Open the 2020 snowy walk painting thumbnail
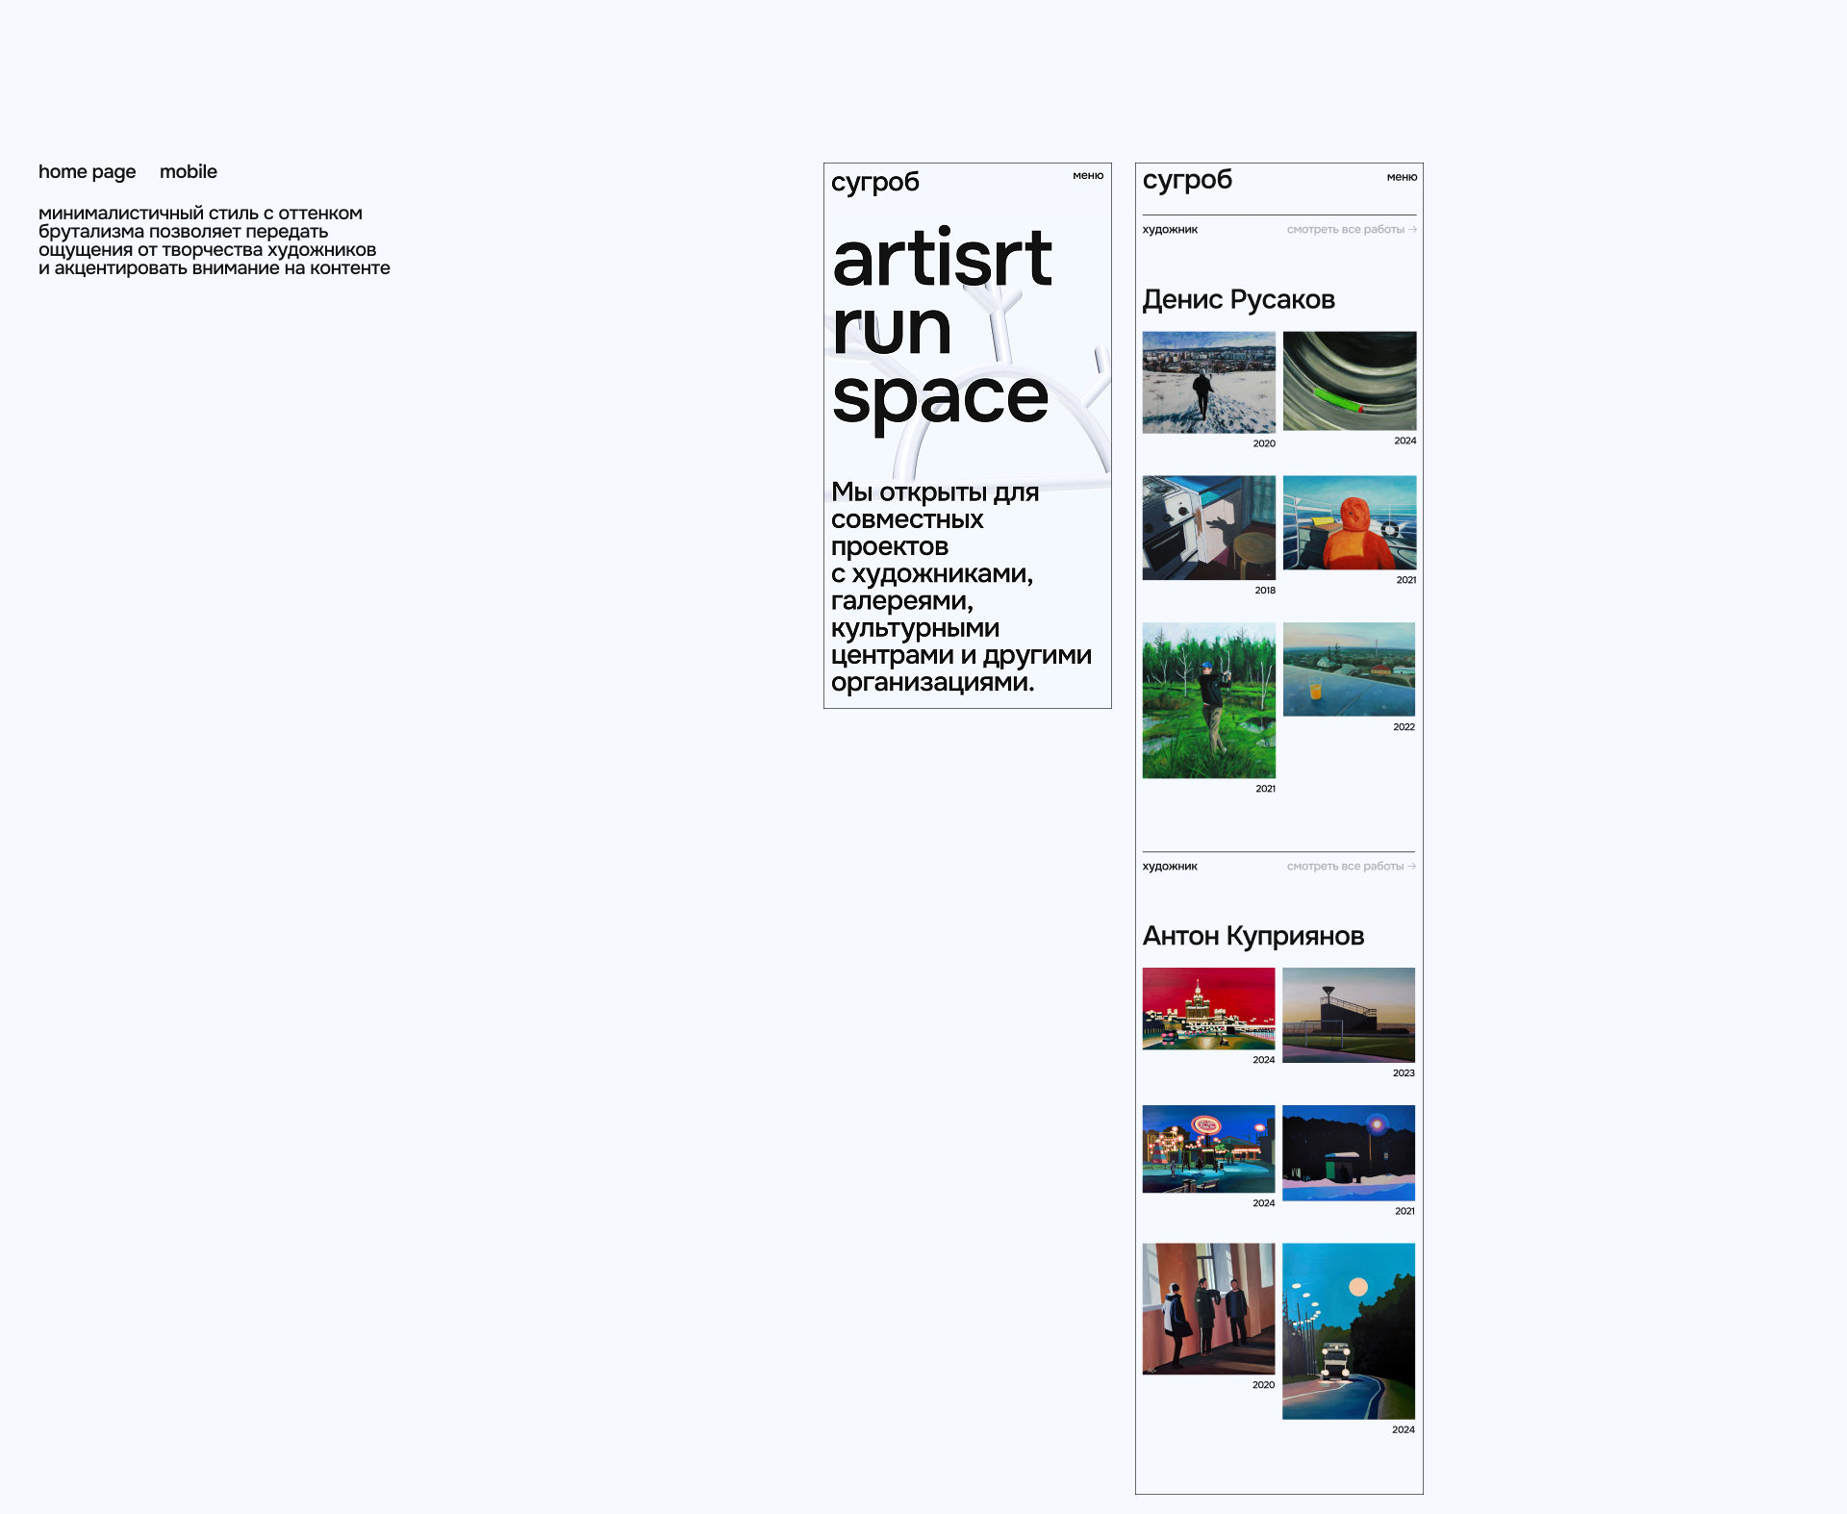Image resolution: width=1847 pixels, height=1514 pixels. point(1208,382)
